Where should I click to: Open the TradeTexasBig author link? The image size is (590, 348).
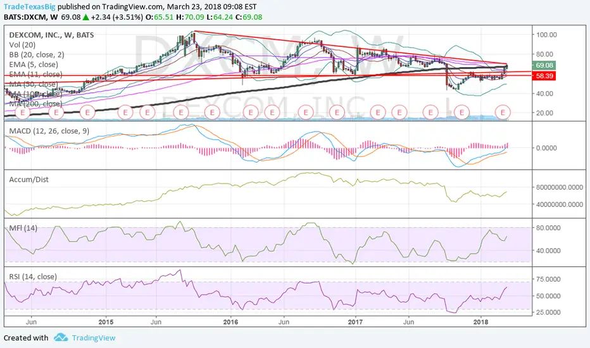tap(29, 7)
